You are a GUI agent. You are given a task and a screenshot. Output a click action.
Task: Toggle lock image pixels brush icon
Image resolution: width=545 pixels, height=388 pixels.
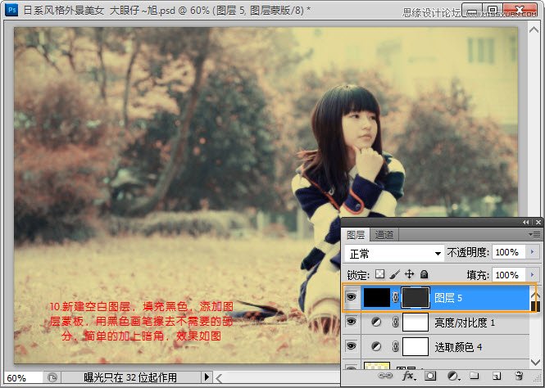[394, 274]
